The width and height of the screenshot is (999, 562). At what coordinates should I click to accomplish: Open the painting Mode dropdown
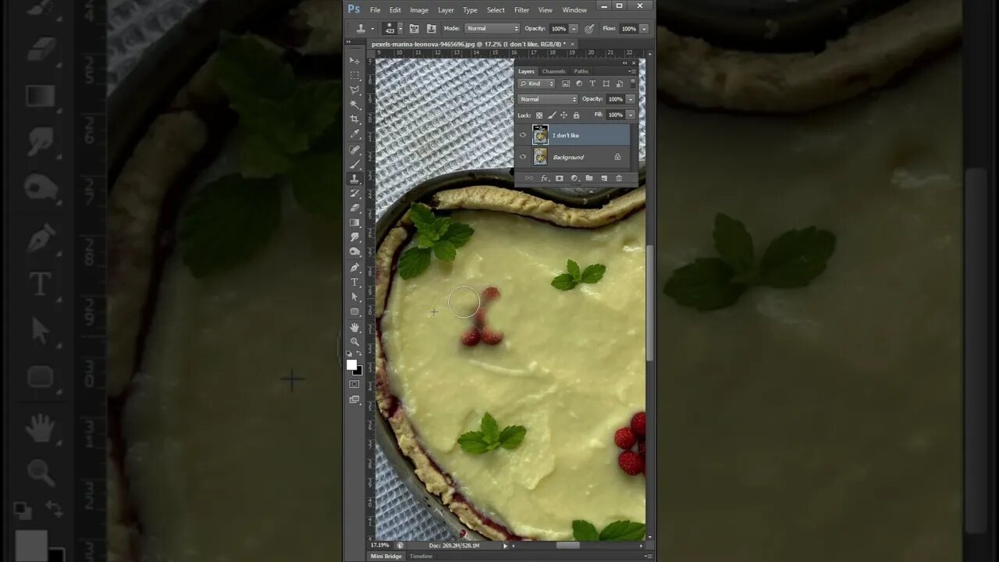click(492, 29)
